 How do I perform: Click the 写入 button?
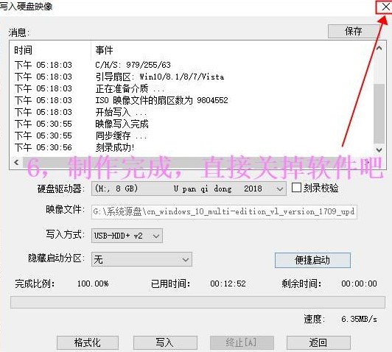[x=165, y=342]
